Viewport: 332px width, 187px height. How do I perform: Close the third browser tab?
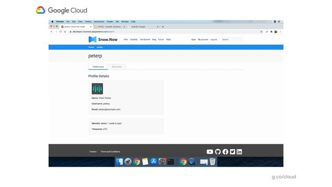coord(158,26)
